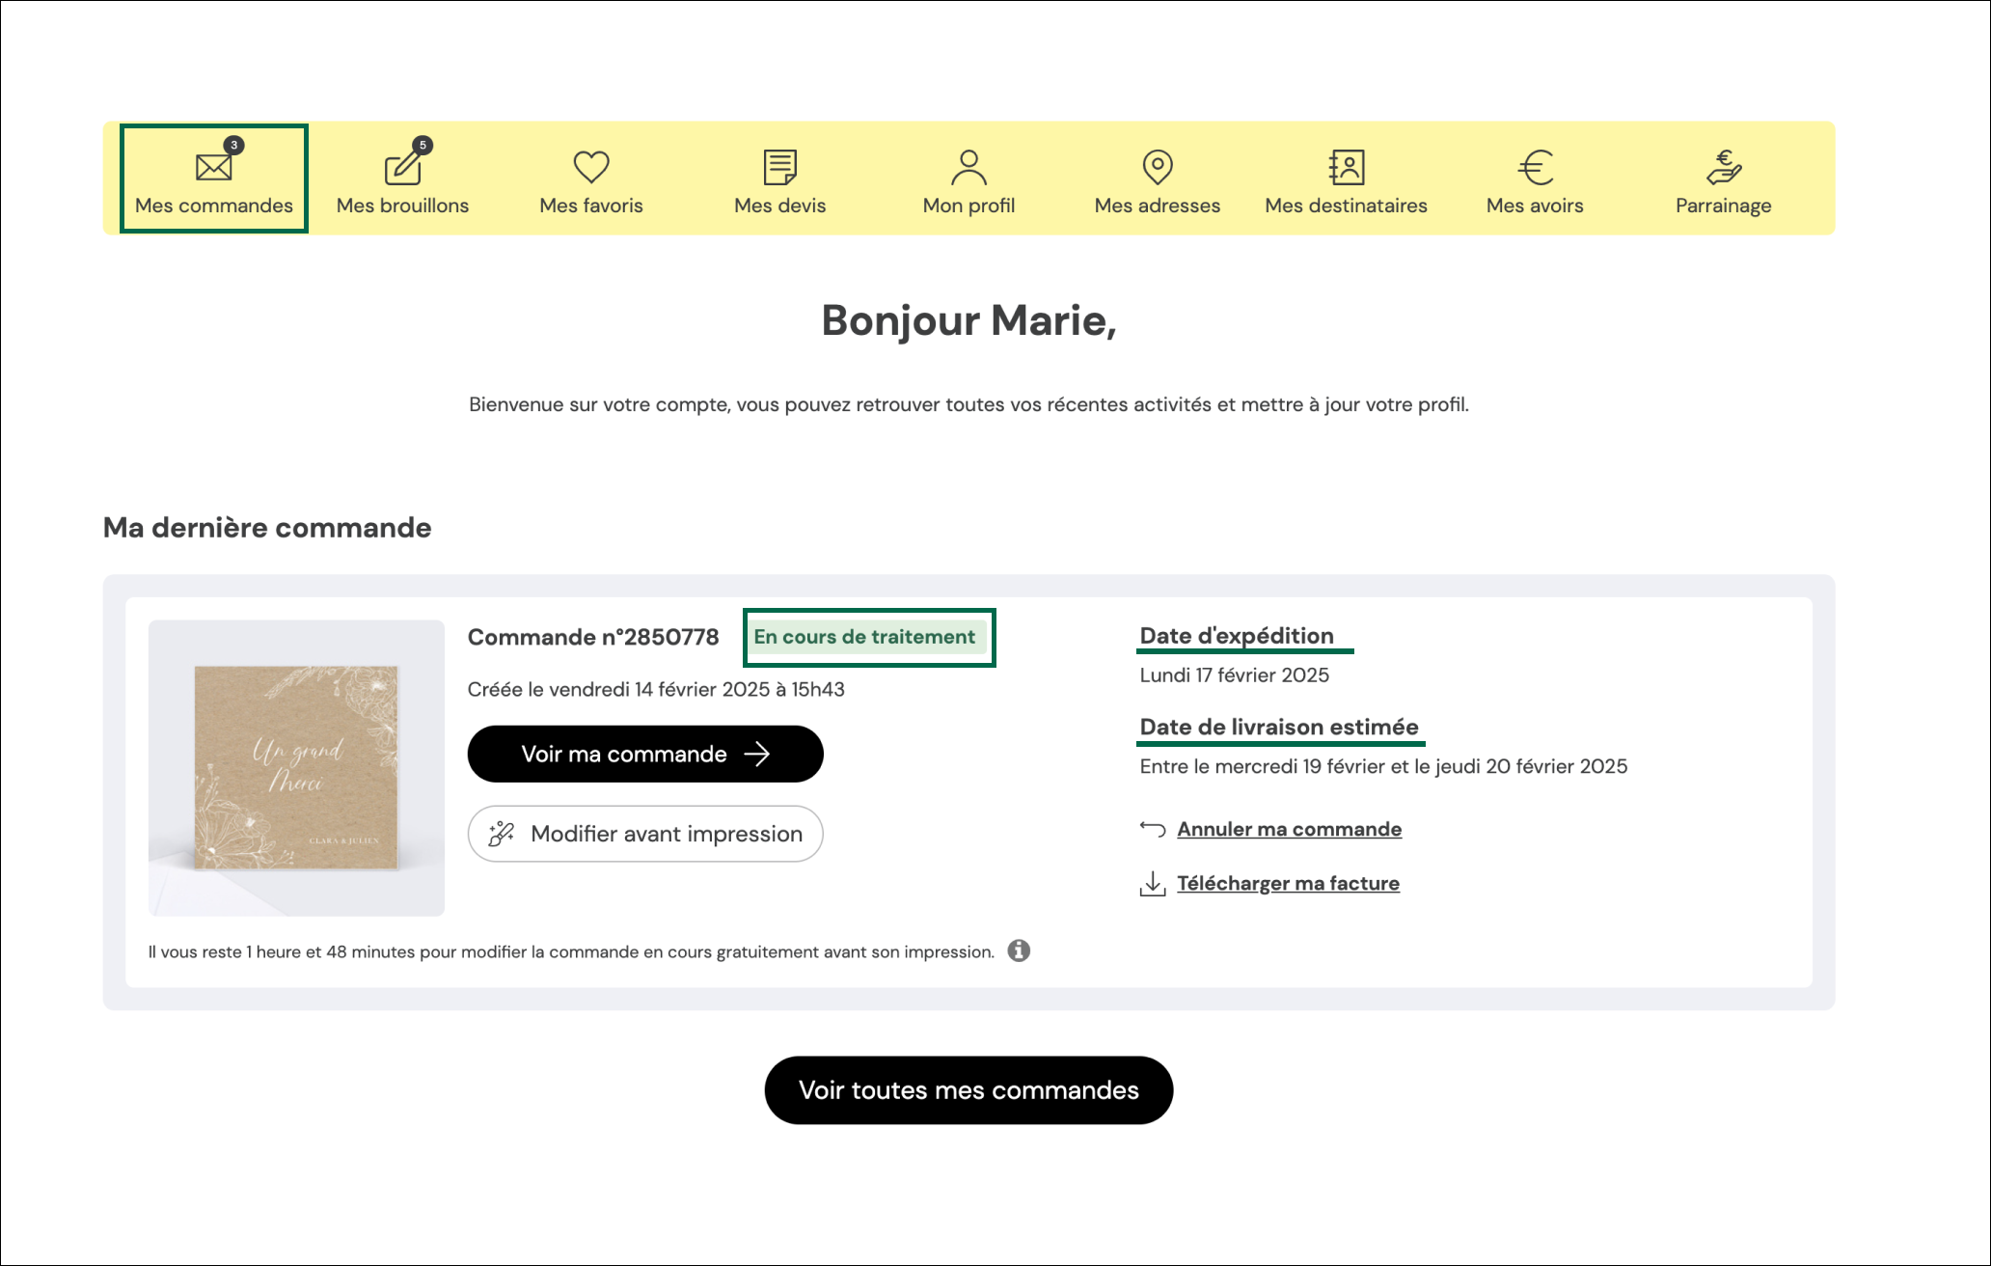1991x1266 pixels.
Task: Click Modifier avant impression button
Action: [644, 834]
